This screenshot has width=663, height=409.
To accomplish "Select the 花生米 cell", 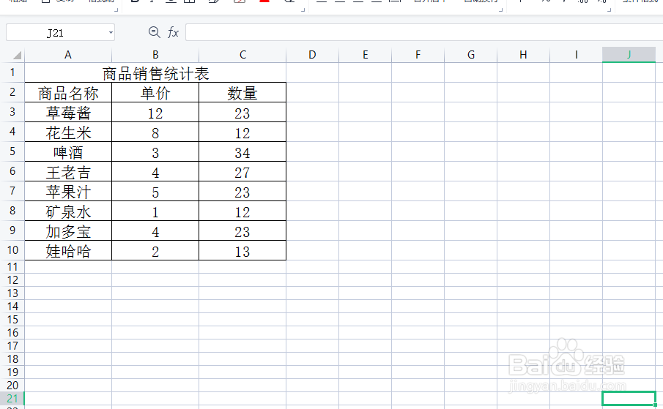I will click(68, 132).
